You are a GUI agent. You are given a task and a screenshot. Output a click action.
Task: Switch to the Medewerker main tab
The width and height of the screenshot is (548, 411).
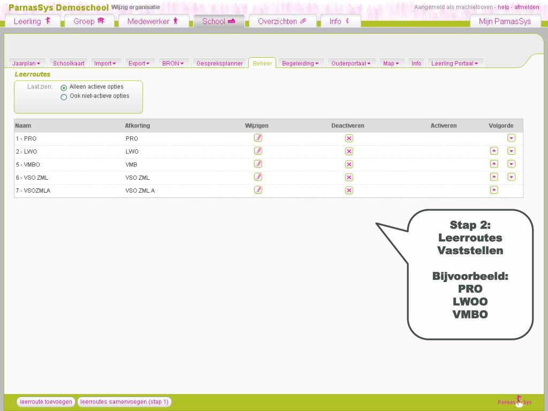pyautogui.click(x=153, y=21)
